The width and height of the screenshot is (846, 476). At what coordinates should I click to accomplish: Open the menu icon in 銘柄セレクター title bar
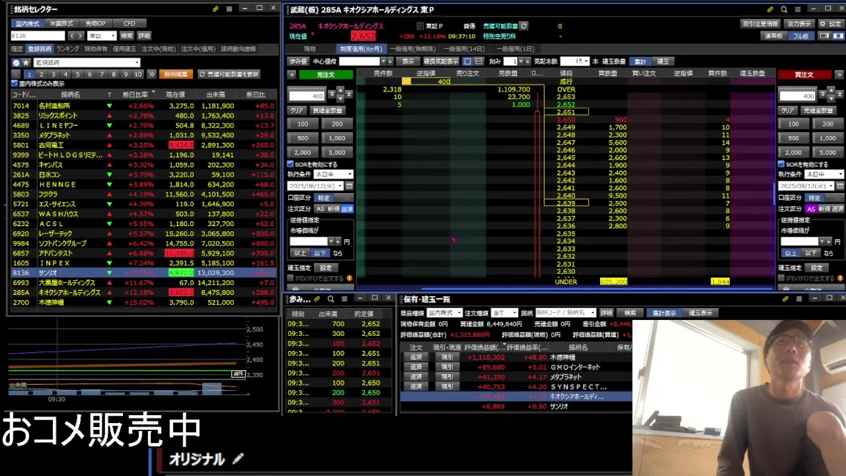(x=229, y=9)
